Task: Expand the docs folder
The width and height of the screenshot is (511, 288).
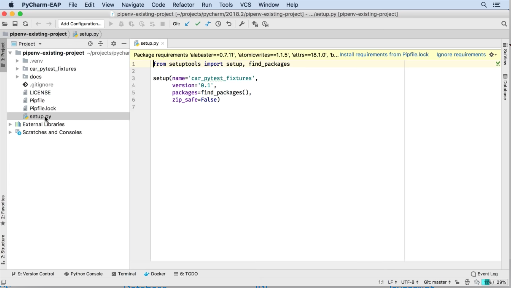Action: (17, 77)
